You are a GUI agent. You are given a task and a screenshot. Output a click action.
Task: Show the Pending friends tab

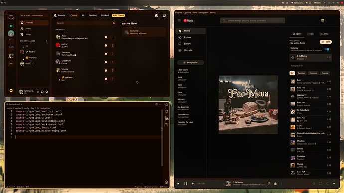(x=93, y=15)
